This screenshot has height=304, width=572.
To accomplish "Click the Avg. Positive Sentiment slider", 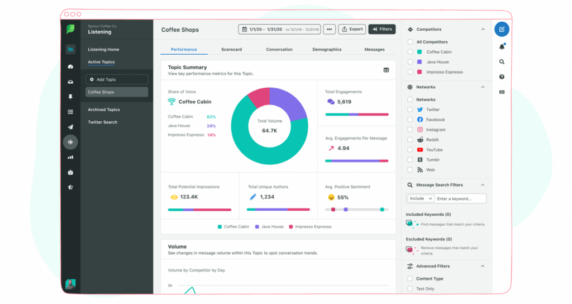I will point(357,210).
